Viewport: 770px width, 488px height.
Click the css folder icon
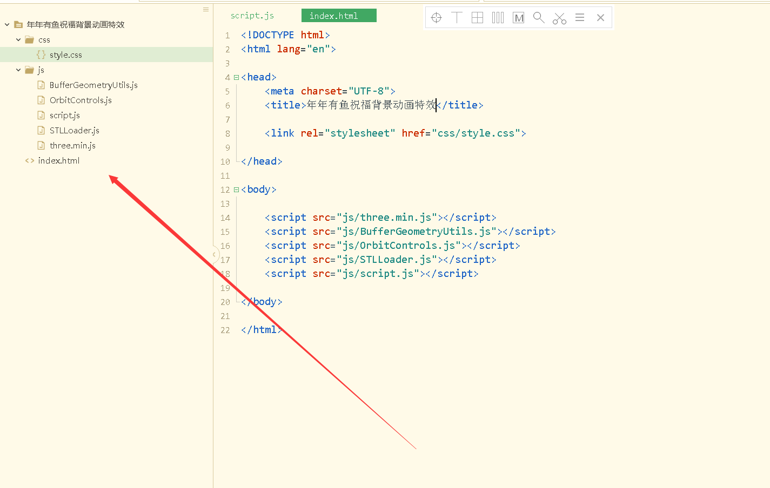tap(30, 40)
